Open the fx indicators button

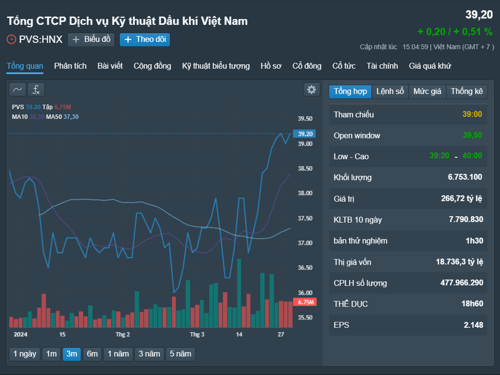tap(36, 90)
